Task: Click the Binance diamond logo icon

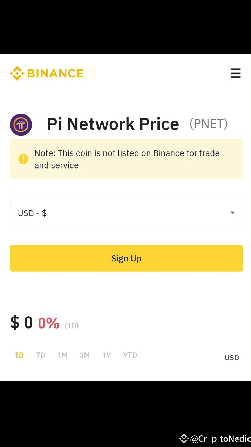Action: click(17, 73)
